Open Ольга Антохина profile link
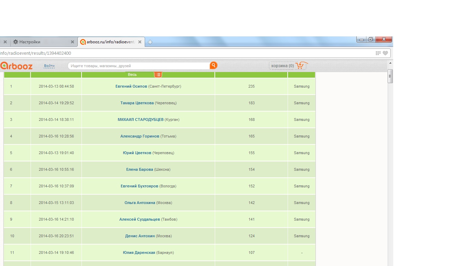This screenshot has width=474, height=266. [x=140, y=203]
